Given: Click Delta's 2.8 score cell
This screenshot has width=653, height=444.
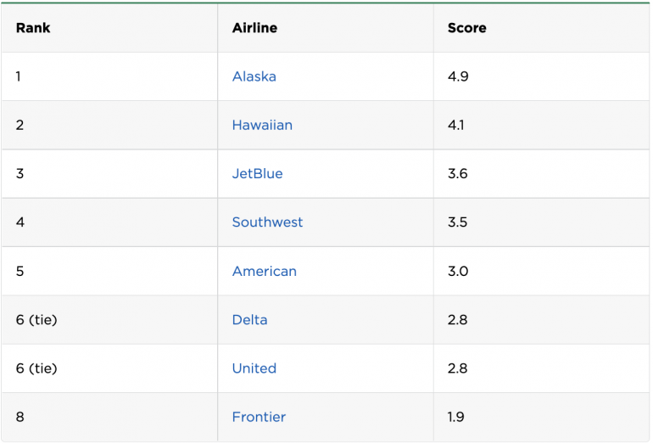Looking at the screenshot, I should (x=458, y=320).
